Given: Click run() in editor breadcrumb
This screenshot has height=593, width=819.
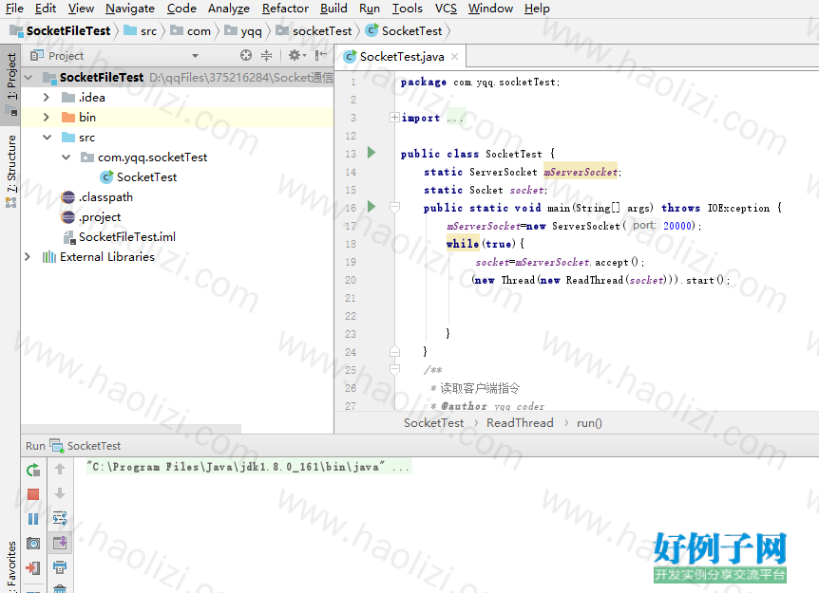Looking at the screenshot, I should click(x=589, y=423).
